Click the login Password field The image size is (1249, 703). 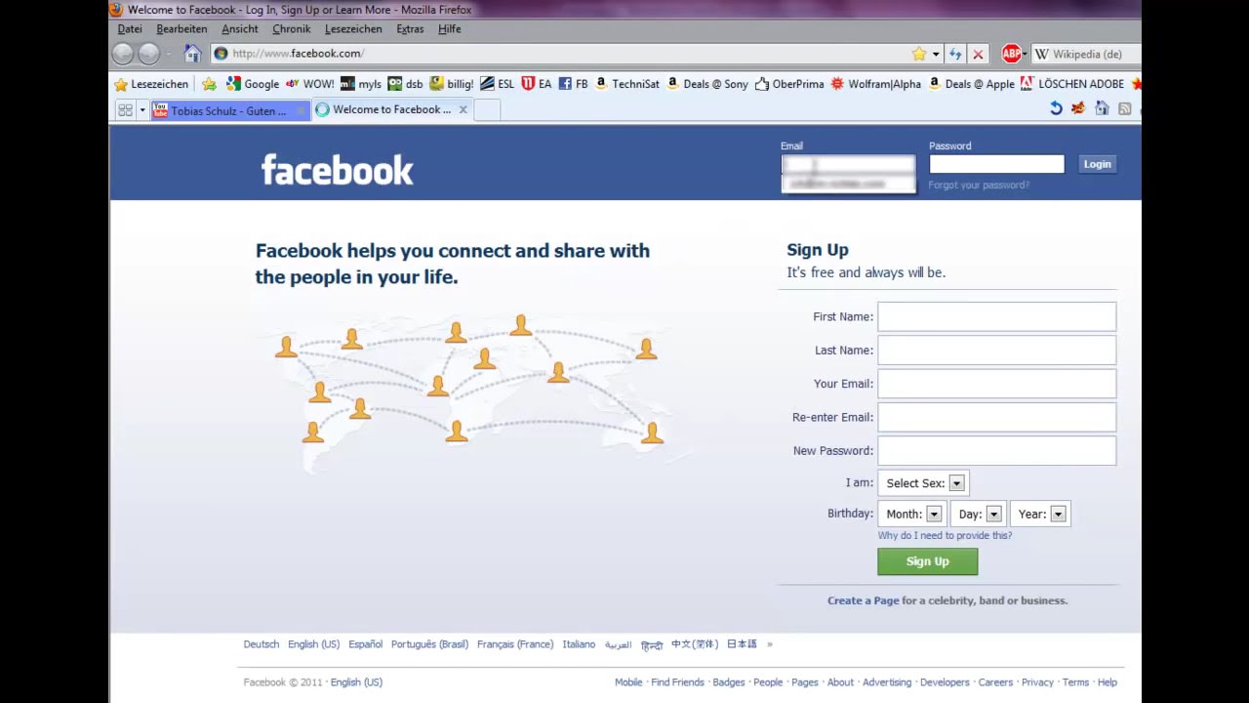(996, 164)
